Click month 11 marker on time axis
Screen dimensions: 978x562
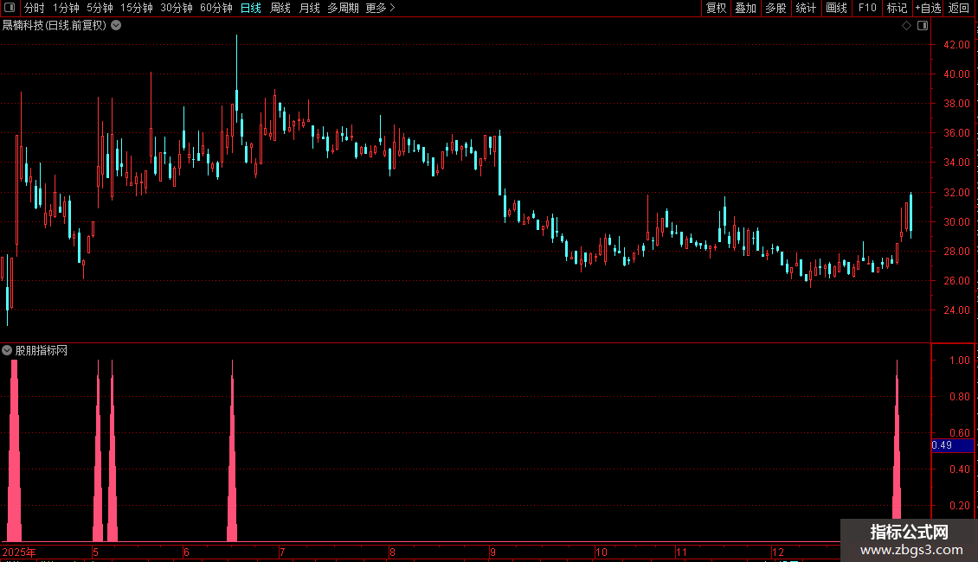click(x=681, y=552)
